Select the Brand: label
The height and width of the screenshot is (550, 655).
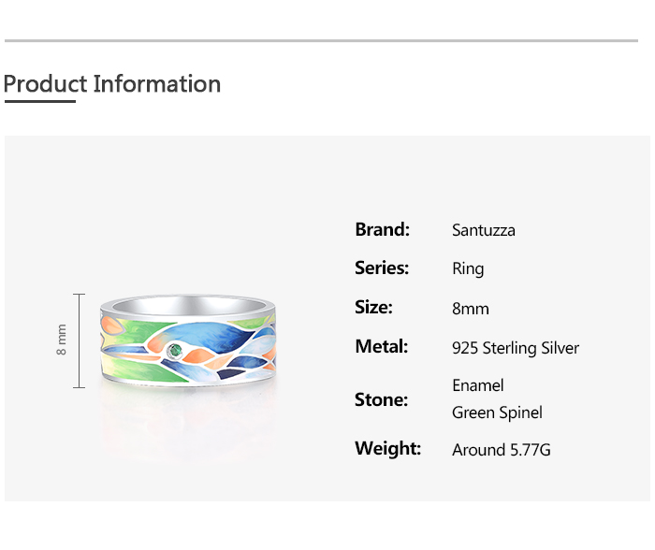tap(382, 229)
